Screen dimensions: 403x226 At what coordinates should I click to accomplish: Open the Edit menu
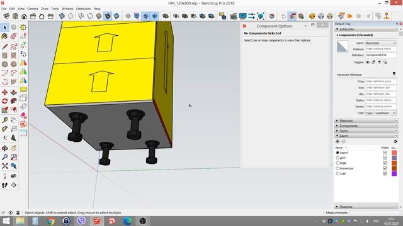12,9
